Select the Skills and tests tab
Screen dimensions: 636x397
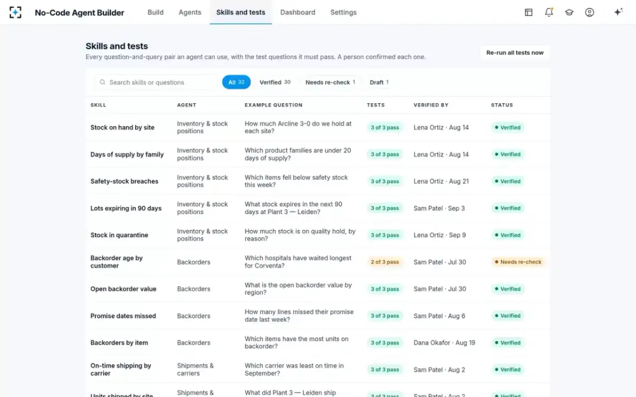tap(241, 12)
